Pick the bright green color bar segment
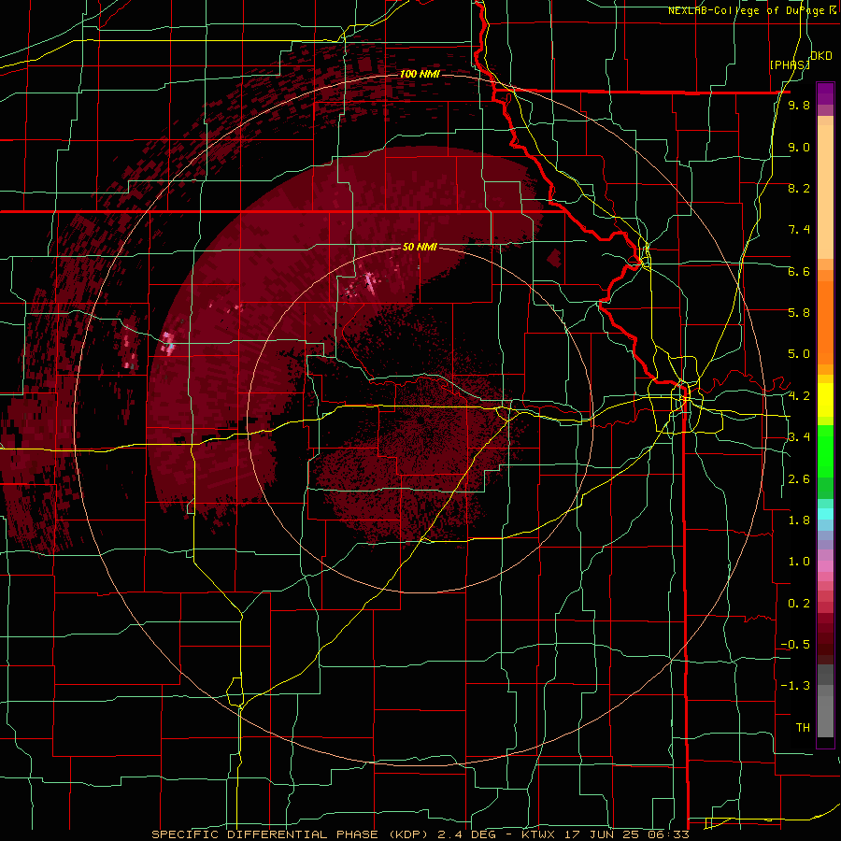 (x=825, y=452)
